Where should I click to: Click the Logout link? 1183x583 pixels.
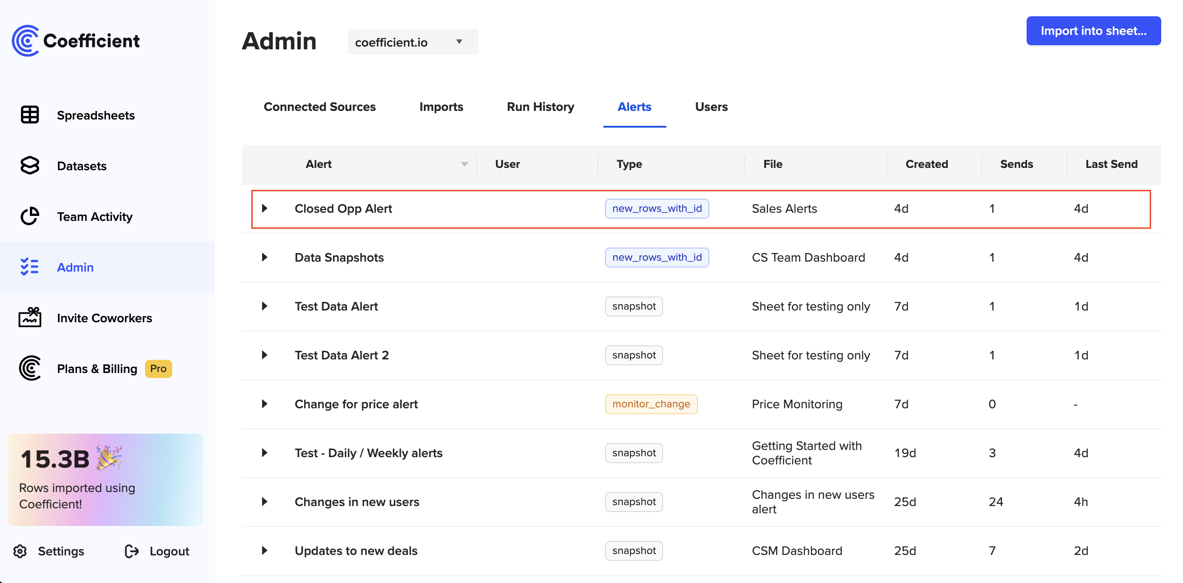pyautogui.click(x=169, y=551)
